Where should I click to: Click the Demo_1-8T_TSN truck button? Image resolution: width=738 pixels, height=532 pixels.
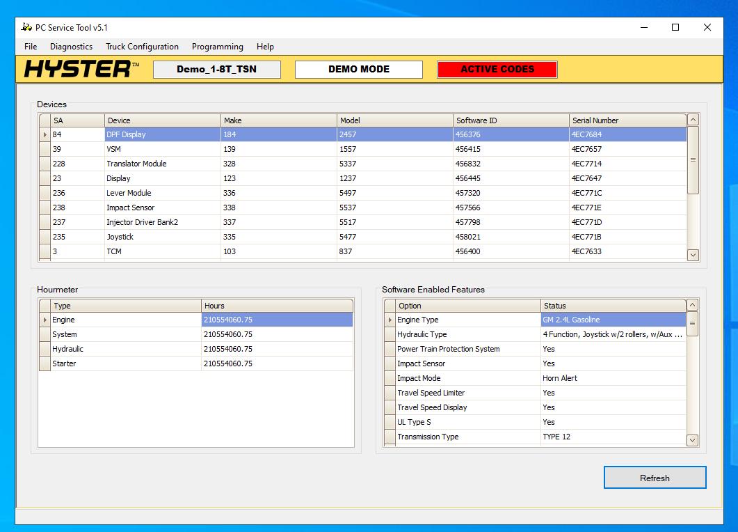tap(216, 69)
